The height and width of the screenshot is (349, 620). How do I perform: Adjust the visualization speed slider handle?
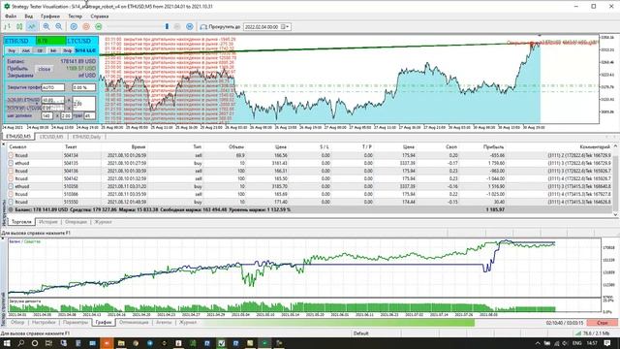point(167,26)
